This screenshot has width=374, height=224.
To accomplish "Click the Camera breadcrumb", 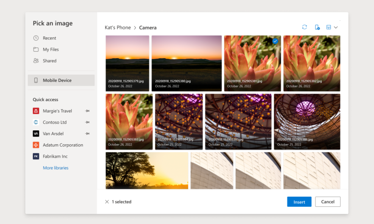I will (x=148, y=28).
